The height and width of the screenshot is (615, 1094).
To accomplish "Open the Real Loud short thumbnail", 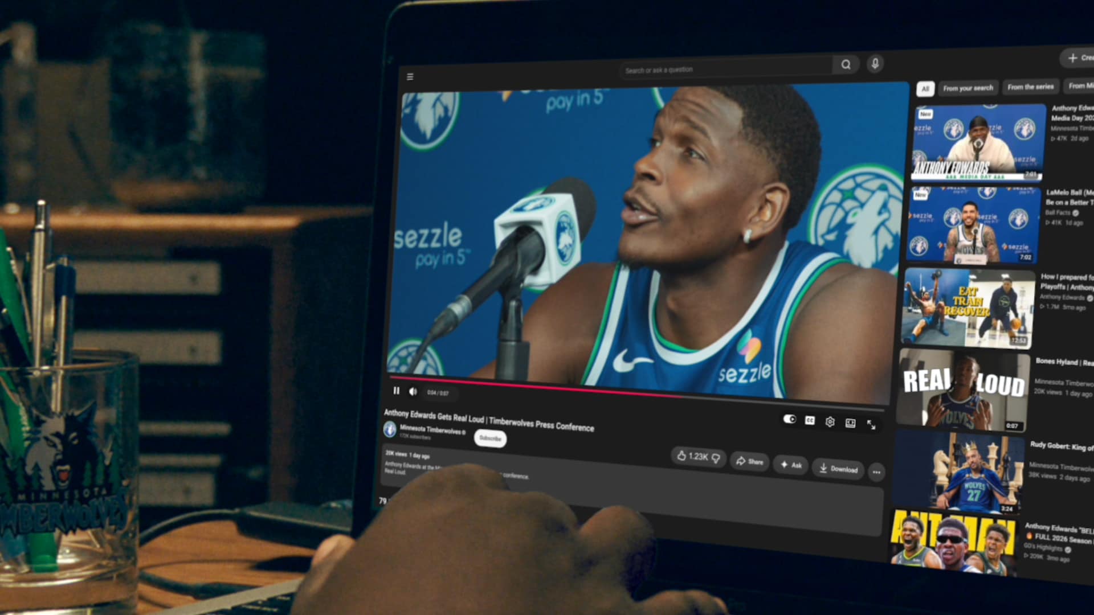I will (x=962, y=391).
